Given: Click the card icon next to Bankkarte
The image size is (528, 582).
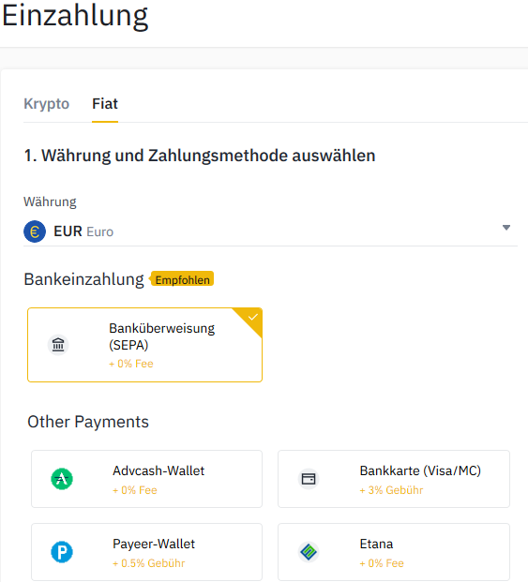Looking at the screenshot, I should click(x=309, y=479).
